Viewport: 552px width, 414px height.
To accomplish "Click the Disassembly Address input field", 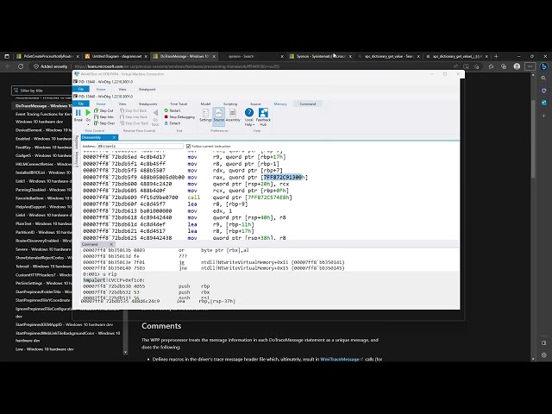I will [x=140, y=146].
